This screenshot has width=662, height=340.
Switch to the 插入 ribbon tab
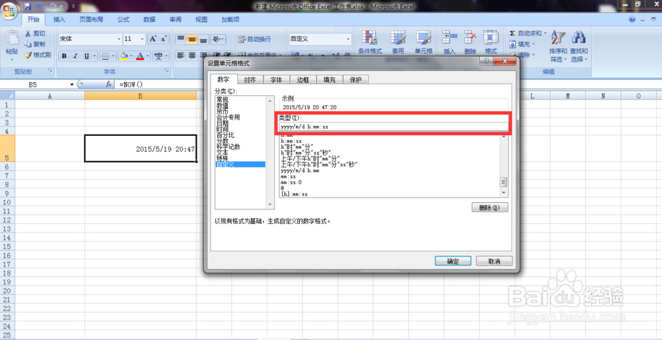click(x=60, y=19)
